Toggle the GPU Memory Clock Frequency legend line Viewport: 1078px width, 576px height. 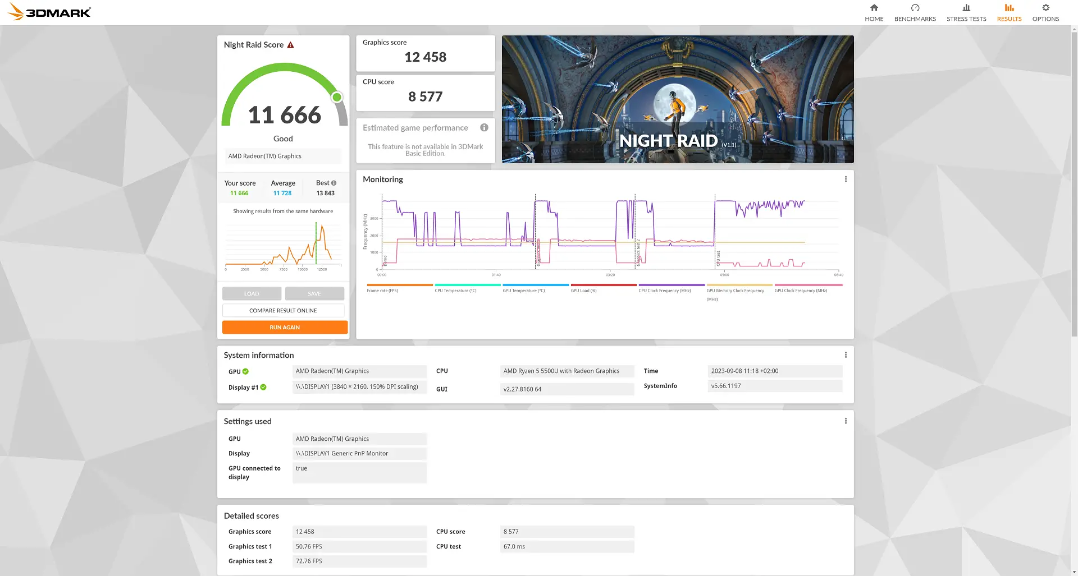(739, 292)
